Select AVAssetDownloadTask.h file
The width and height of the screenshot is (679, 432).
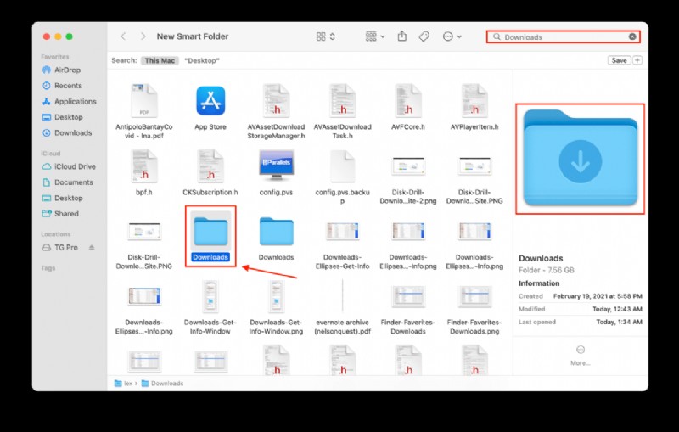[343, 111]
